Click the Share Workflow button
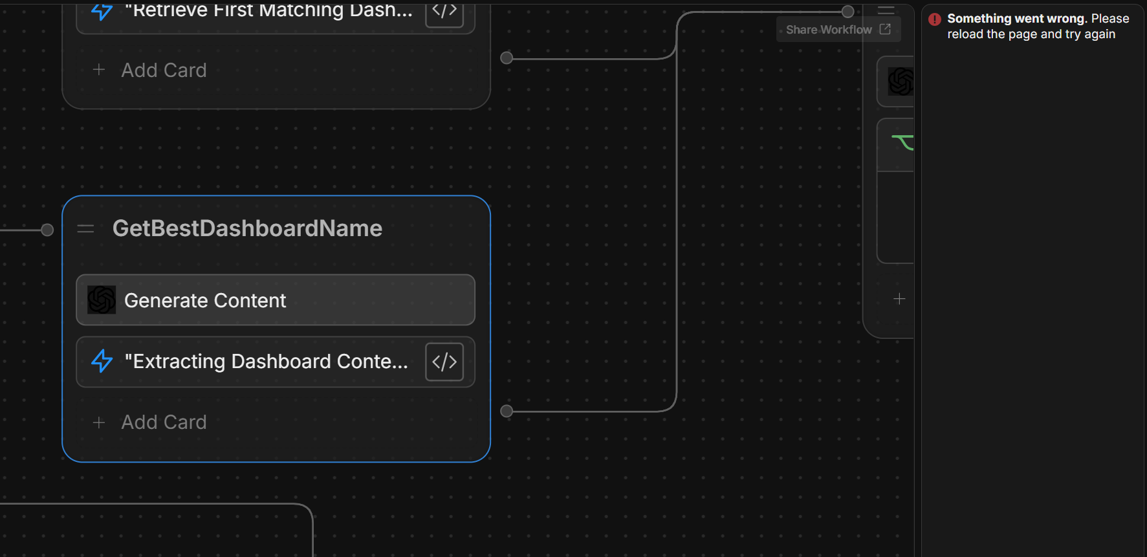The height and width of the screenshot is (557, 1147). coord(838,30)
